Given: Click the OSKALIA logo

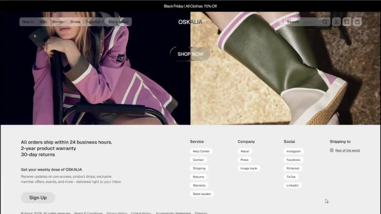Looking at the screenshot, I should pos(190,22).
